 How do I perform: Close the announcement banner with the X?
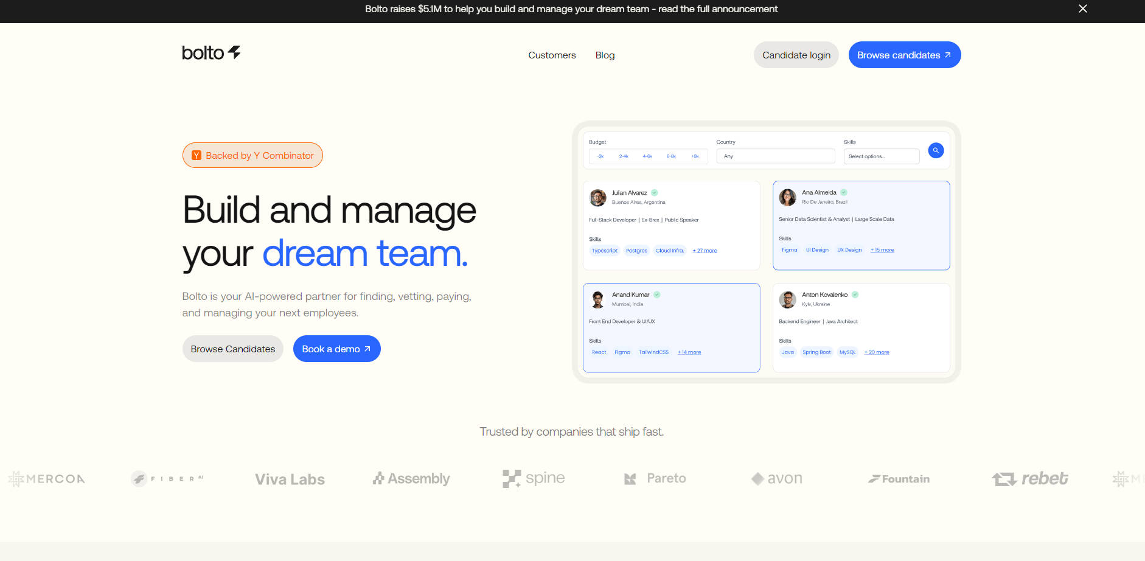pos(1082,9)
